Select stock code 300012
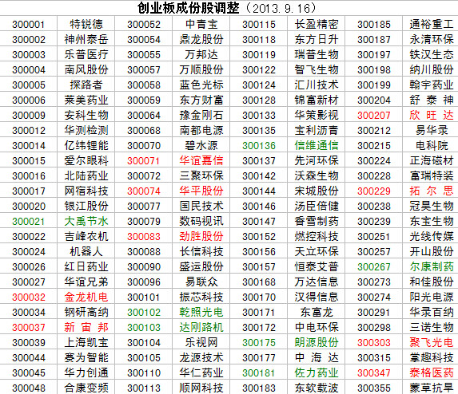458x394 pixels. (x=29, y=131)
